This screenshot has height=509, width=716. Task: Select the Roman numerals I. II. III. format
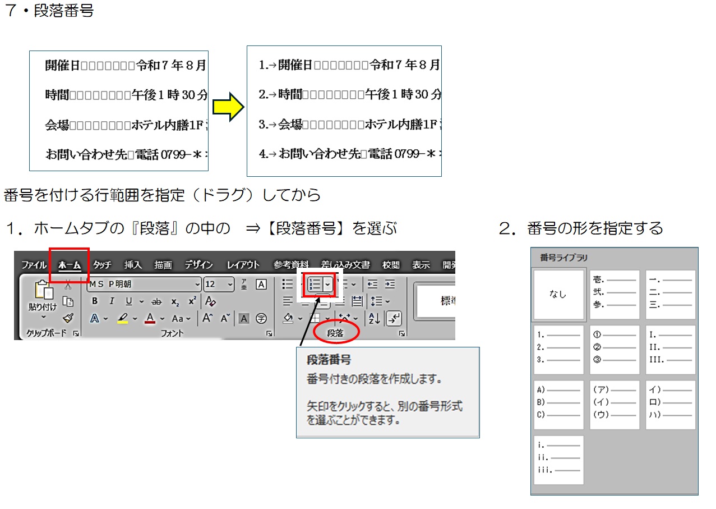tap(670, 350)
